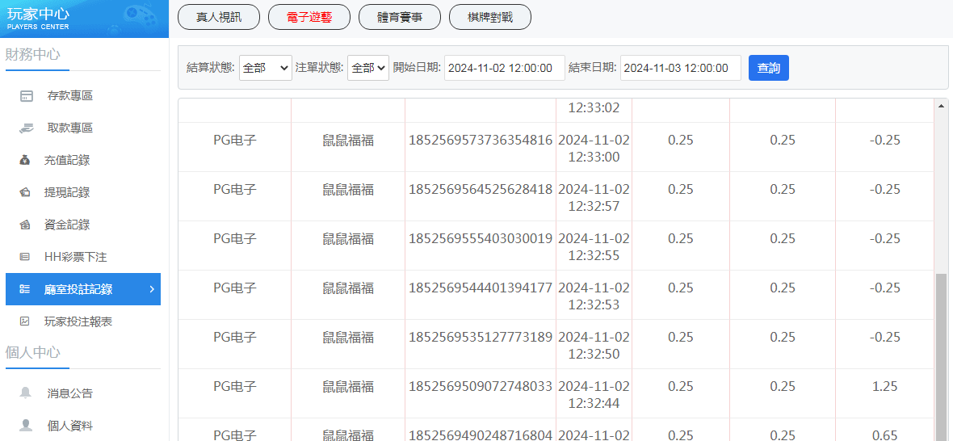Image resolution: width=953 pixels, height=441 pixels.
Task: Click the bell icon for 消息公告
Action: (26, 393)
